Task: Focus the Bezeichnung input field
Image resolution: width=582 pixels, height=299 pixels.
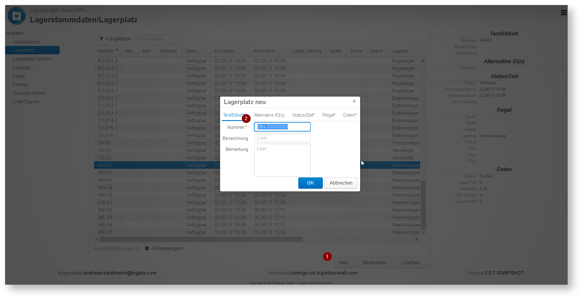Action: (282, 138)
